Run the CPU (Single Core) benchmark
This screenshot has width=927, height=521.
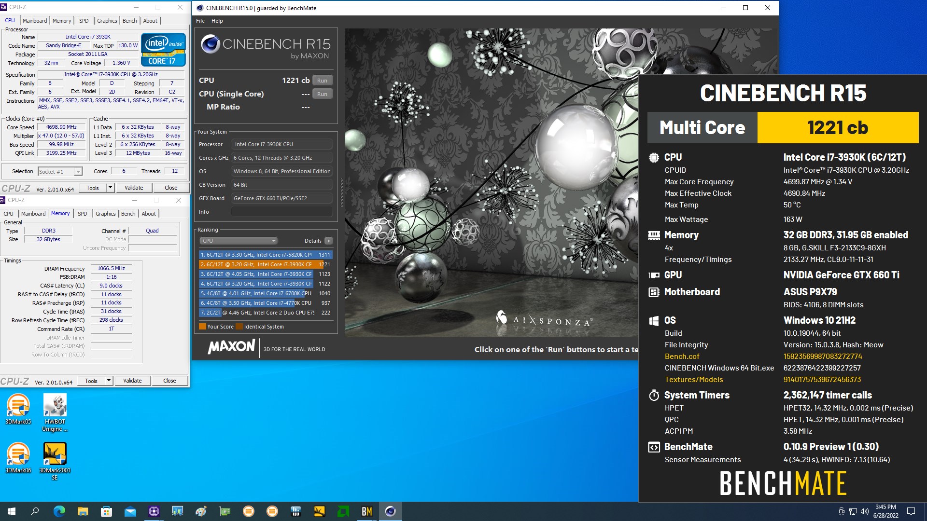click(322, 94)
